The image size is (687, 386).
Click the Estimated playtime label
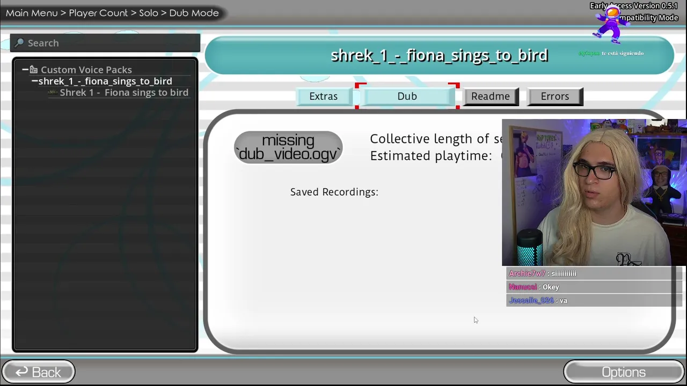tap(431, 155)
